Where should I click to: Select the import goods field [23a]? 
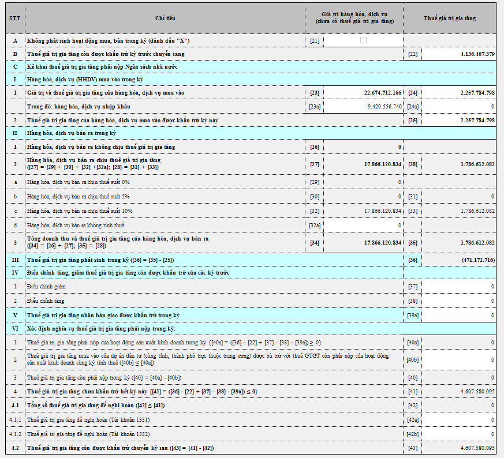[x=363, y=107]
